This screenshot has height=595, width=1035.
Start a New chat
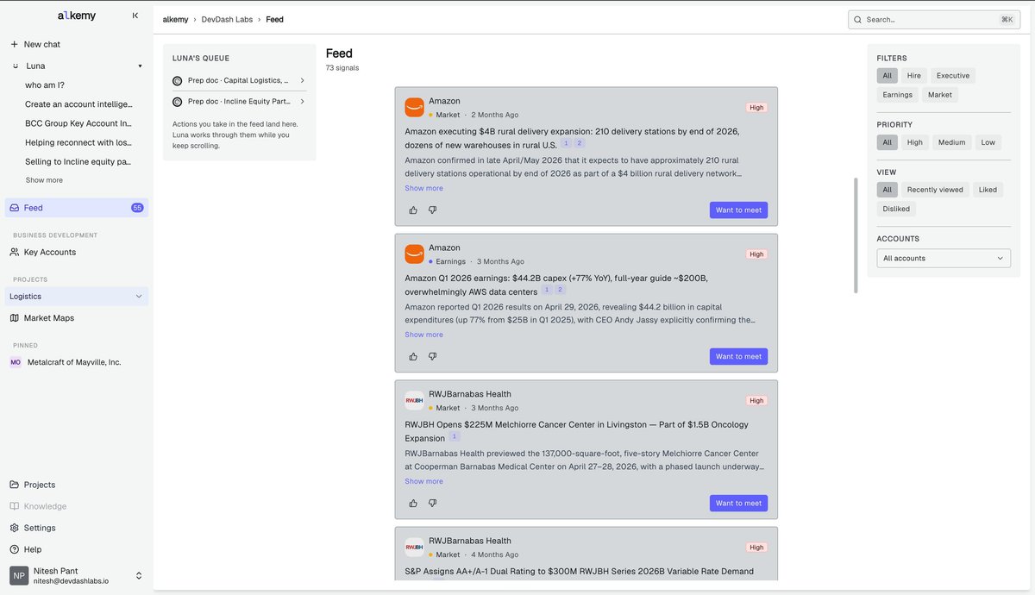click(41, 44)
